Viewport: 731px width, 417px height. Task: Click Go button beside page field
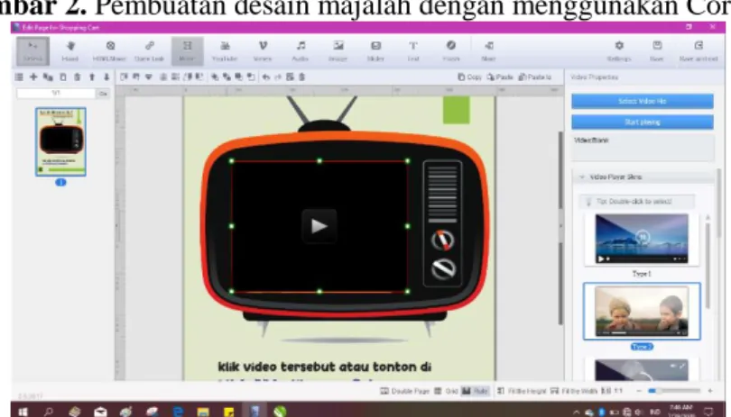click(103, 94)
